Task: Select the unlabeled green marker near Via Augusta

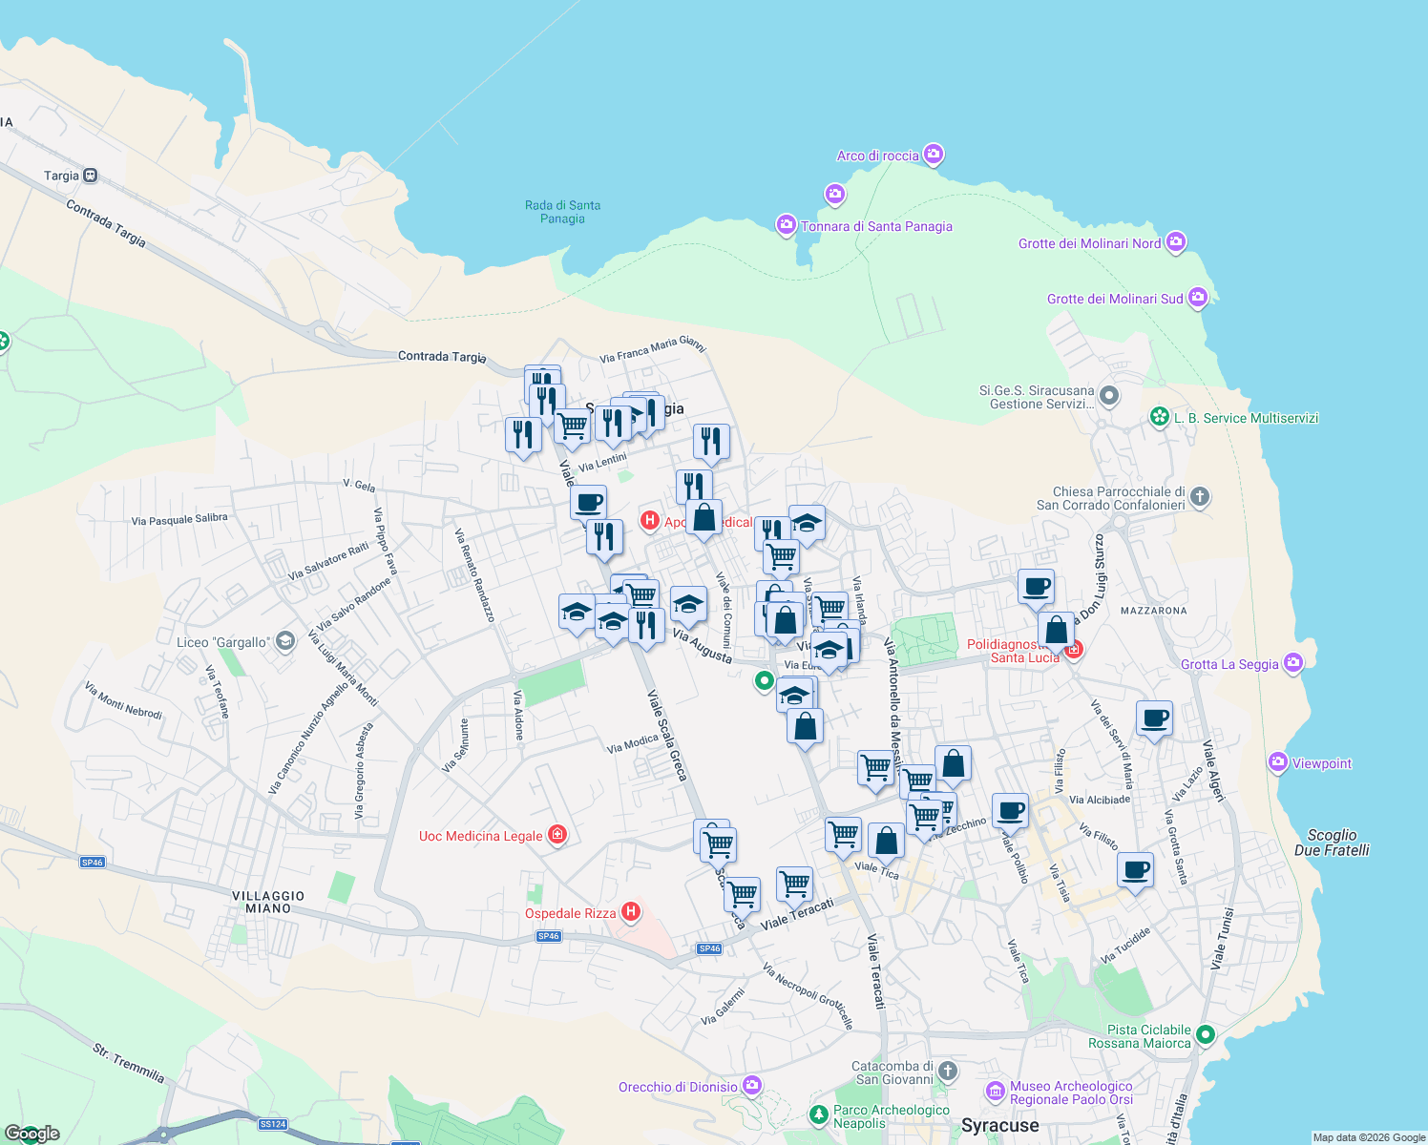Action: point(764,681)
